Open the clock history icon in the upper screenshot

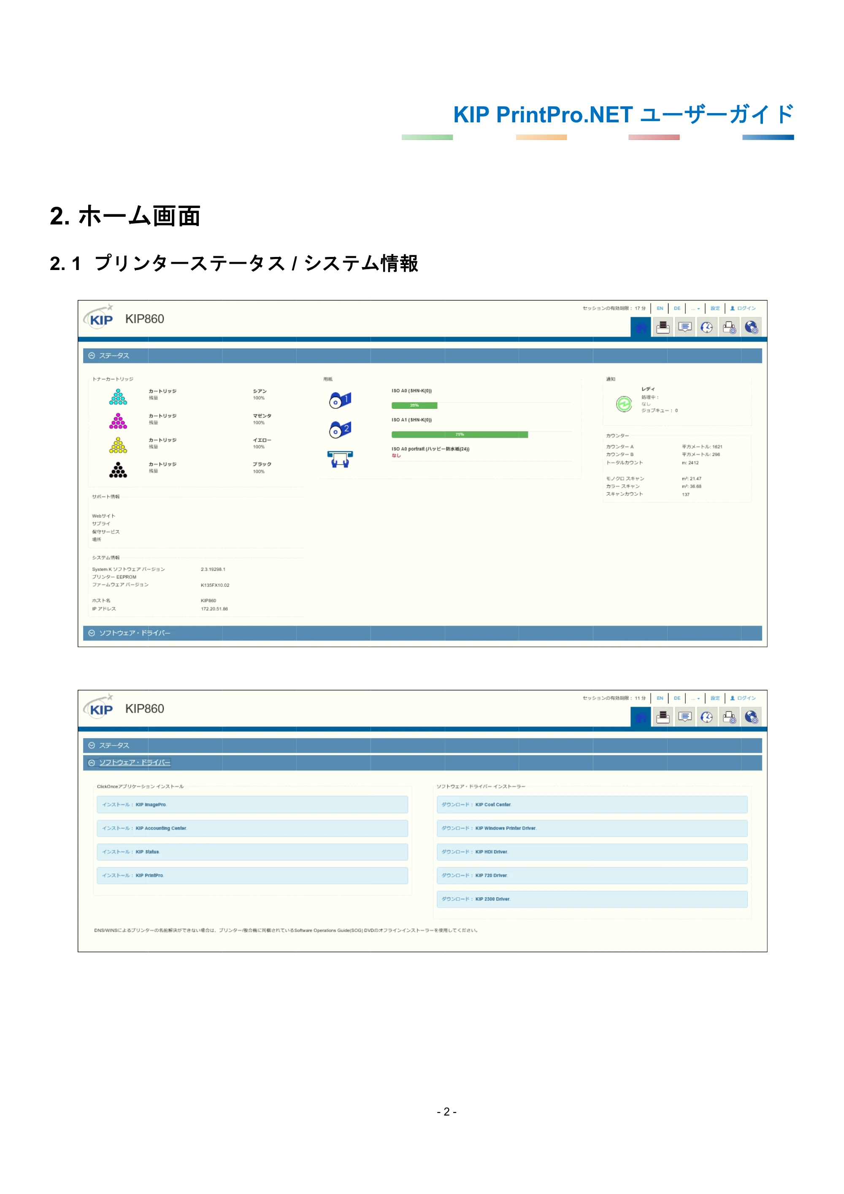707,327
